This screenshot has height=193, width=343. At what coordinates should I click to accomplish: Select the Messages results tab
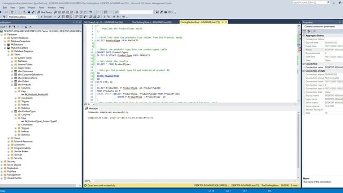click(x=92, y=108)
